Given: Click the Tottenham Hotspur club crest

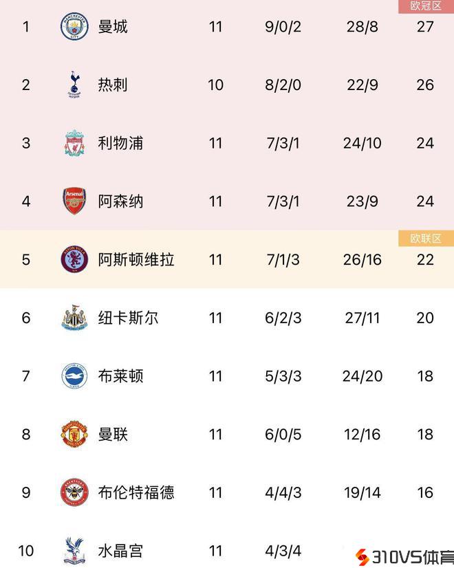Looking at the screenshot, I should pyautogui.click(x=74, y=85).
